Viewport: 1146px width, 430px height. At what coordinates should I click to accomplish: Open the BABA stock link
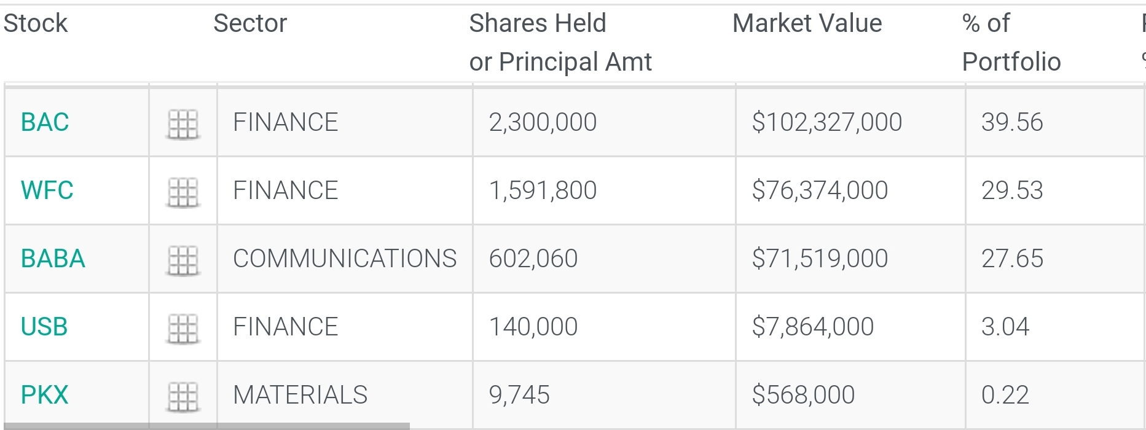click(x=53, y=259)
